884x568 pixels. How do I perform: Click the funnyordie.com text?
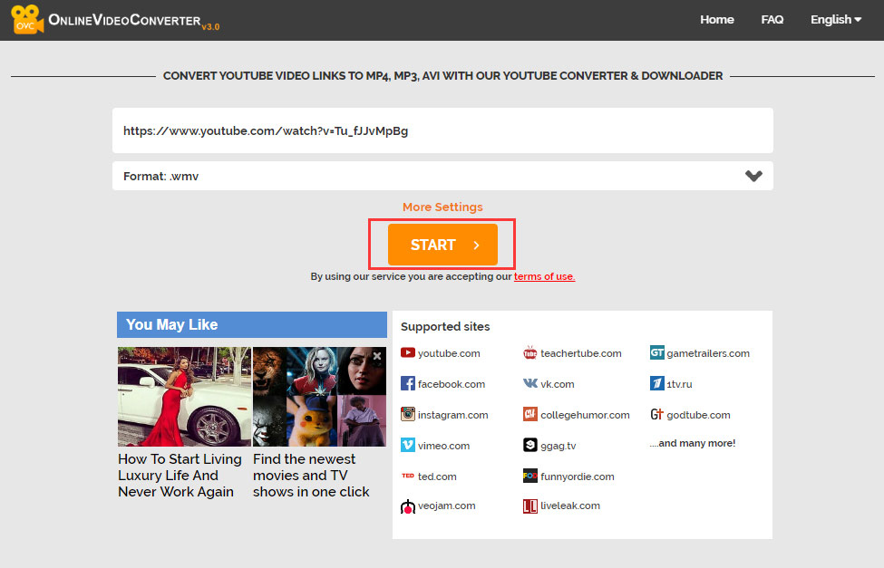coord(578,477)
